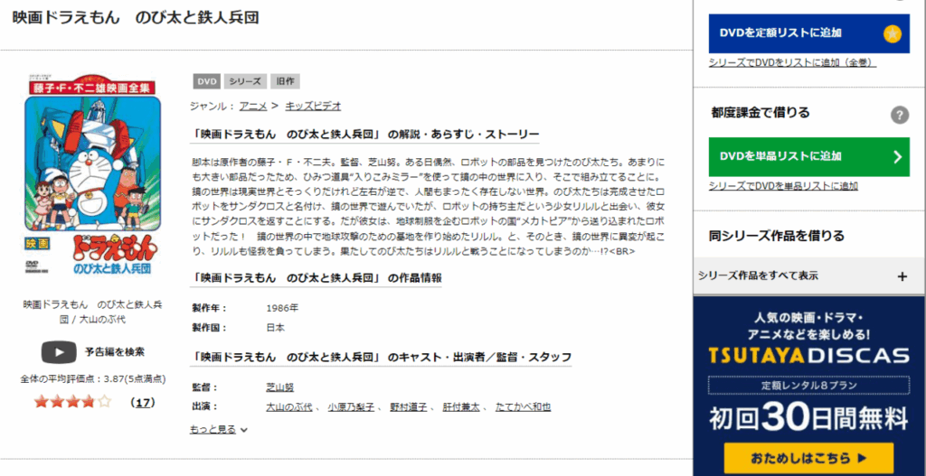Expand cast list via もっと見る
The image size is (926, 476).
[x=218, y=430]
